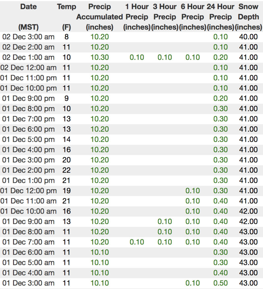Screen dimensions: 263x289
Task: Click the 01 Dec 12:00 pm date cell
Action: (28, 191)
